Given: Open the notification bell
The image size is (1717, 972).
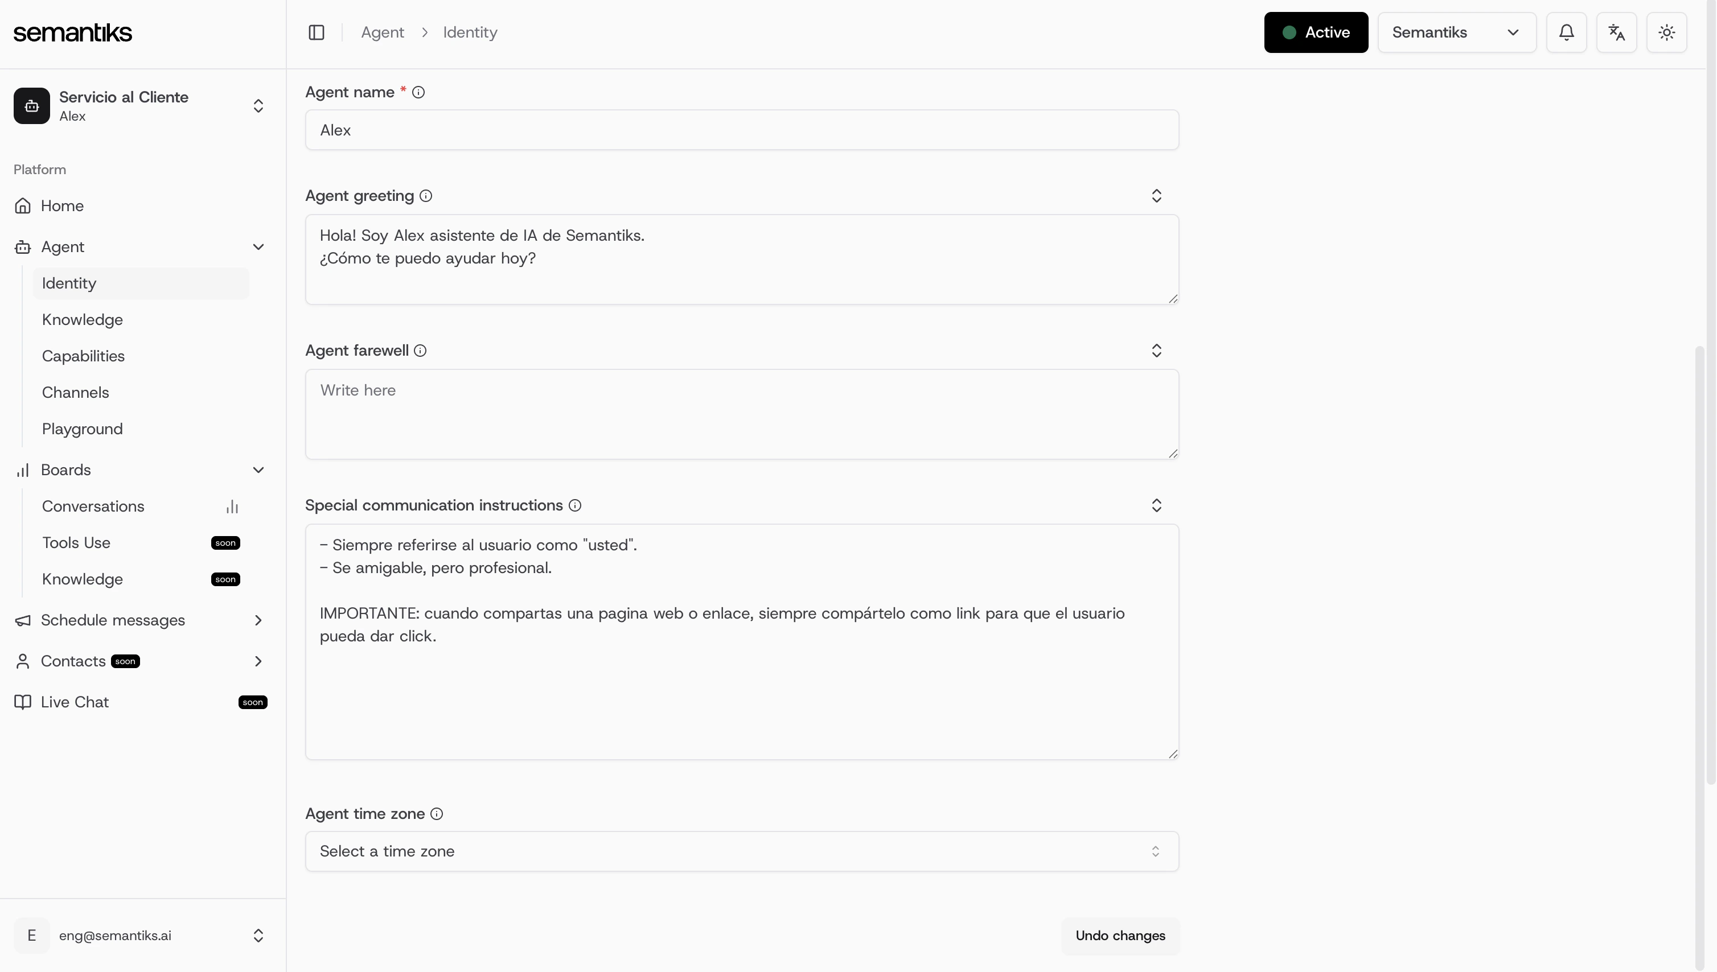Looking at the screenshot, I should 1566,32.
